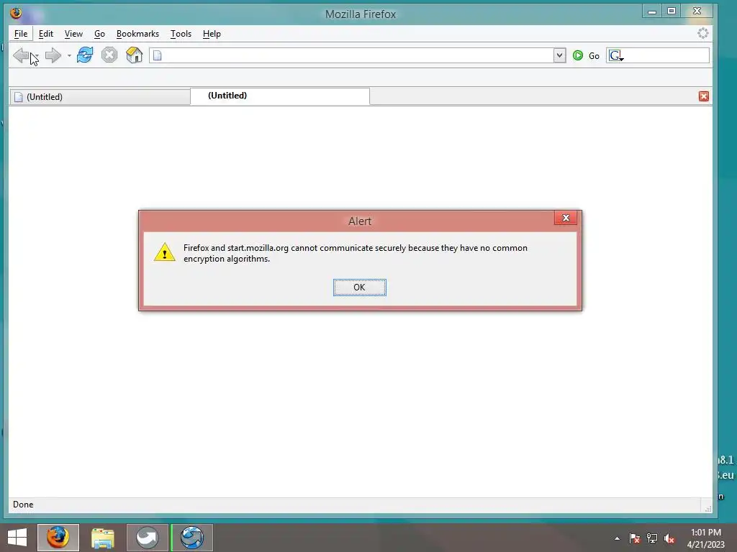
Task: Open the Help menu
Action: click(x=212, y=34)
